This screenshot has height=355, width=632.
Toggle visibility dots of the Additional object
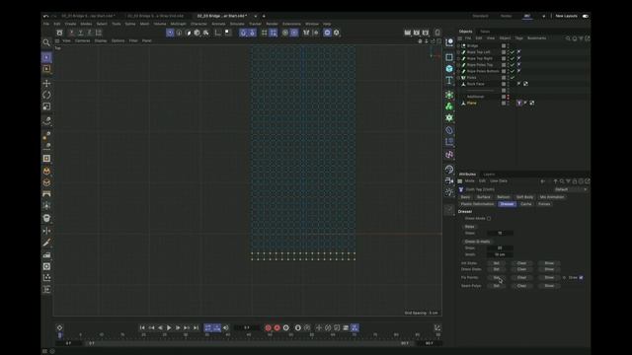click(x=508, y=97)
